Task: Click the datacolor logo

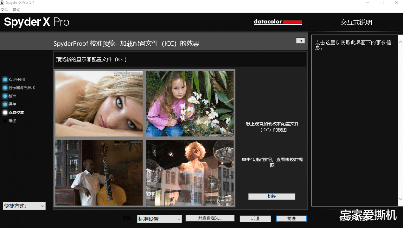Action: pyautogui.click(x=278, y=22)
